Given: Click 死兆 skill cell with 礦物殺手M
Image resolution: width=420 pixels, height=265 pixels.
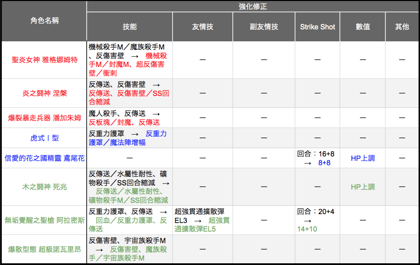Looking at the screenshot, I should point(129,187).
